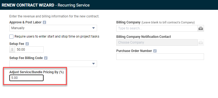
Task: Click the Purchase Order Number info icon
Action: tap(155, 51)
